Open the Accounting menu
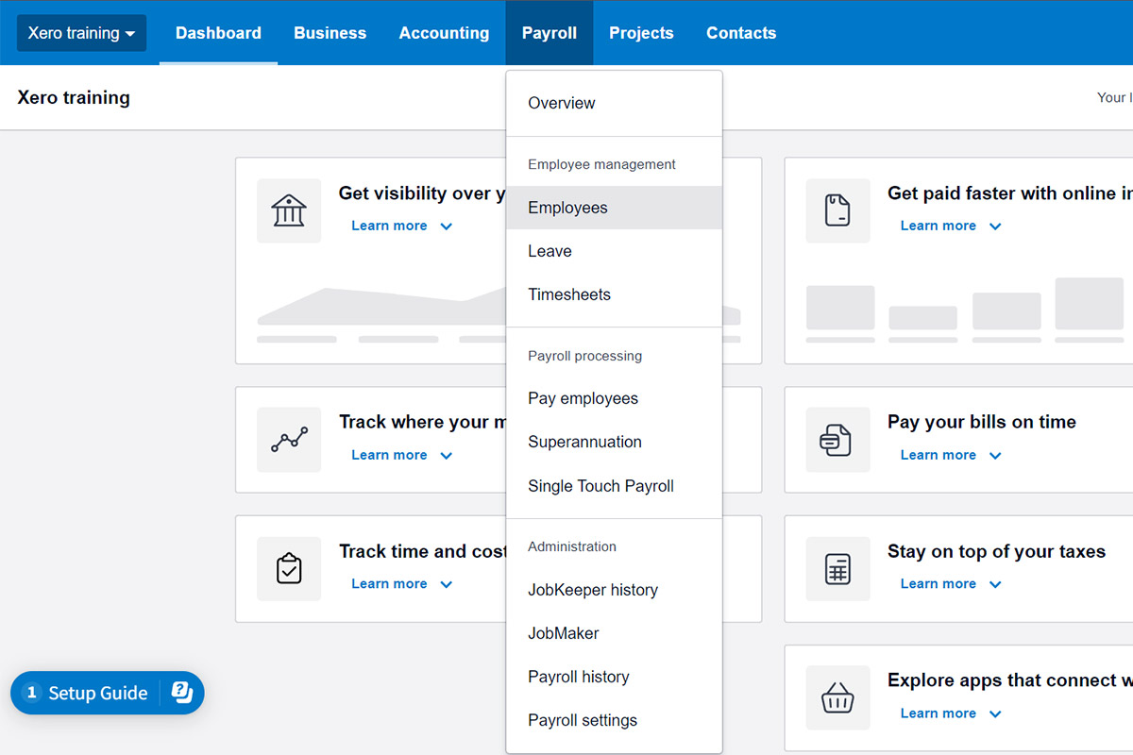Viewport: 1133px width, 755px height. pos(444,32)
